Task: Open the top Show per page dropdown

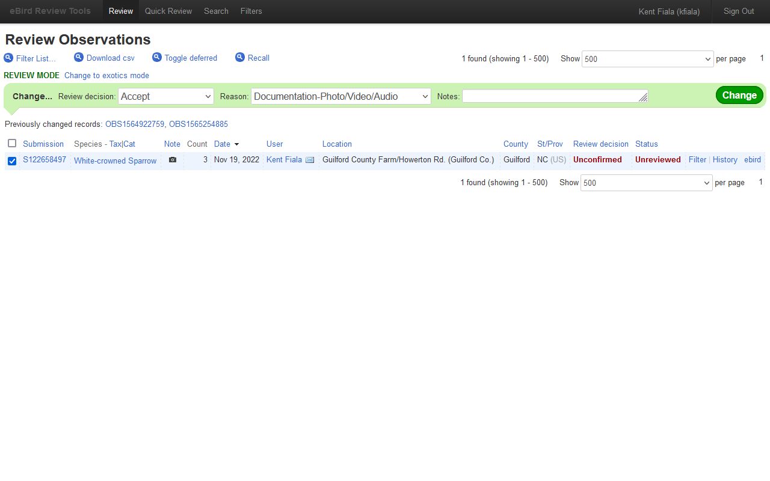Action: tap(648, 59)
